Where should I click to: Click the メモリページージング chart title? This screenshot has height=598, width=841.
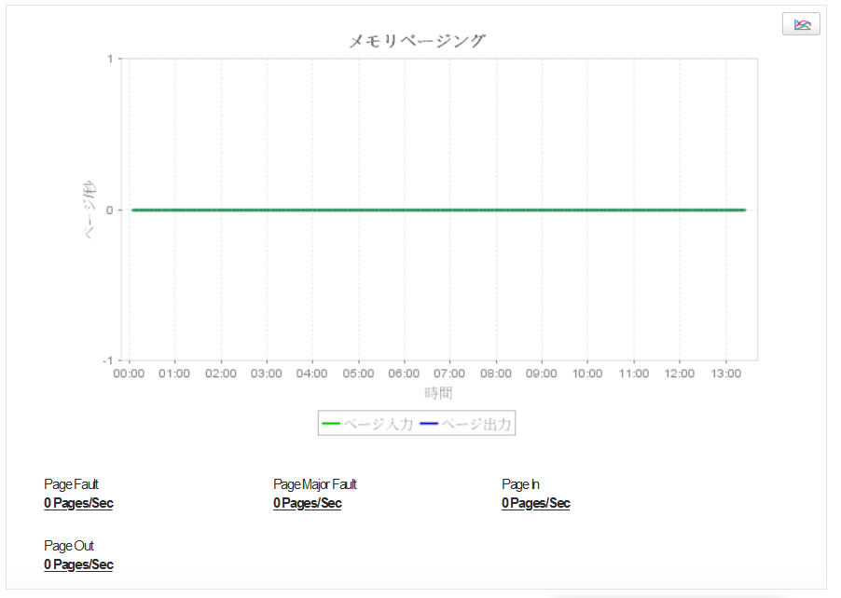point(417,40)
